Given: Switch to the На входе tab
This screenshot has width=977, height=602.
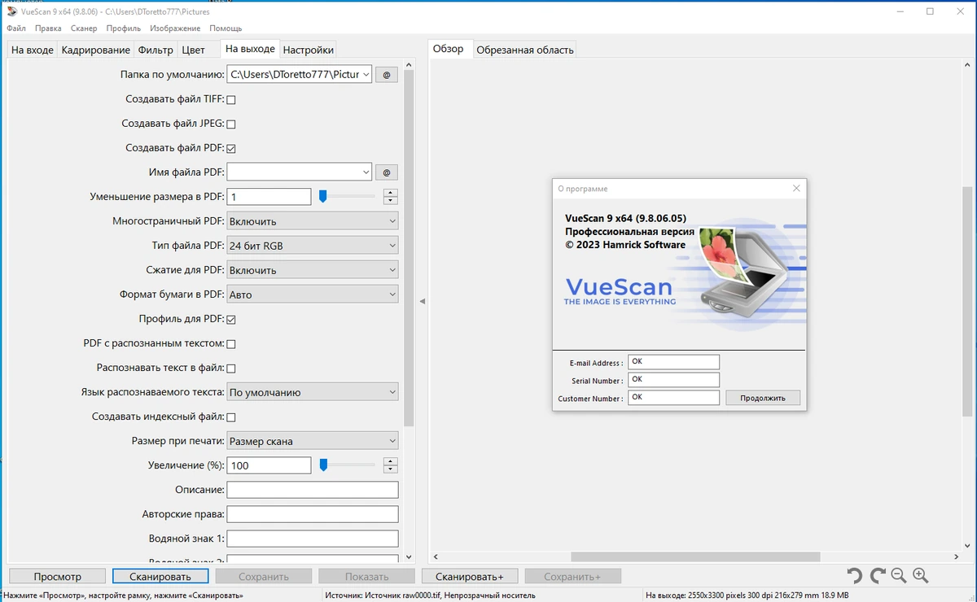Looking at the screenshot, I should [x=33, y=50].
